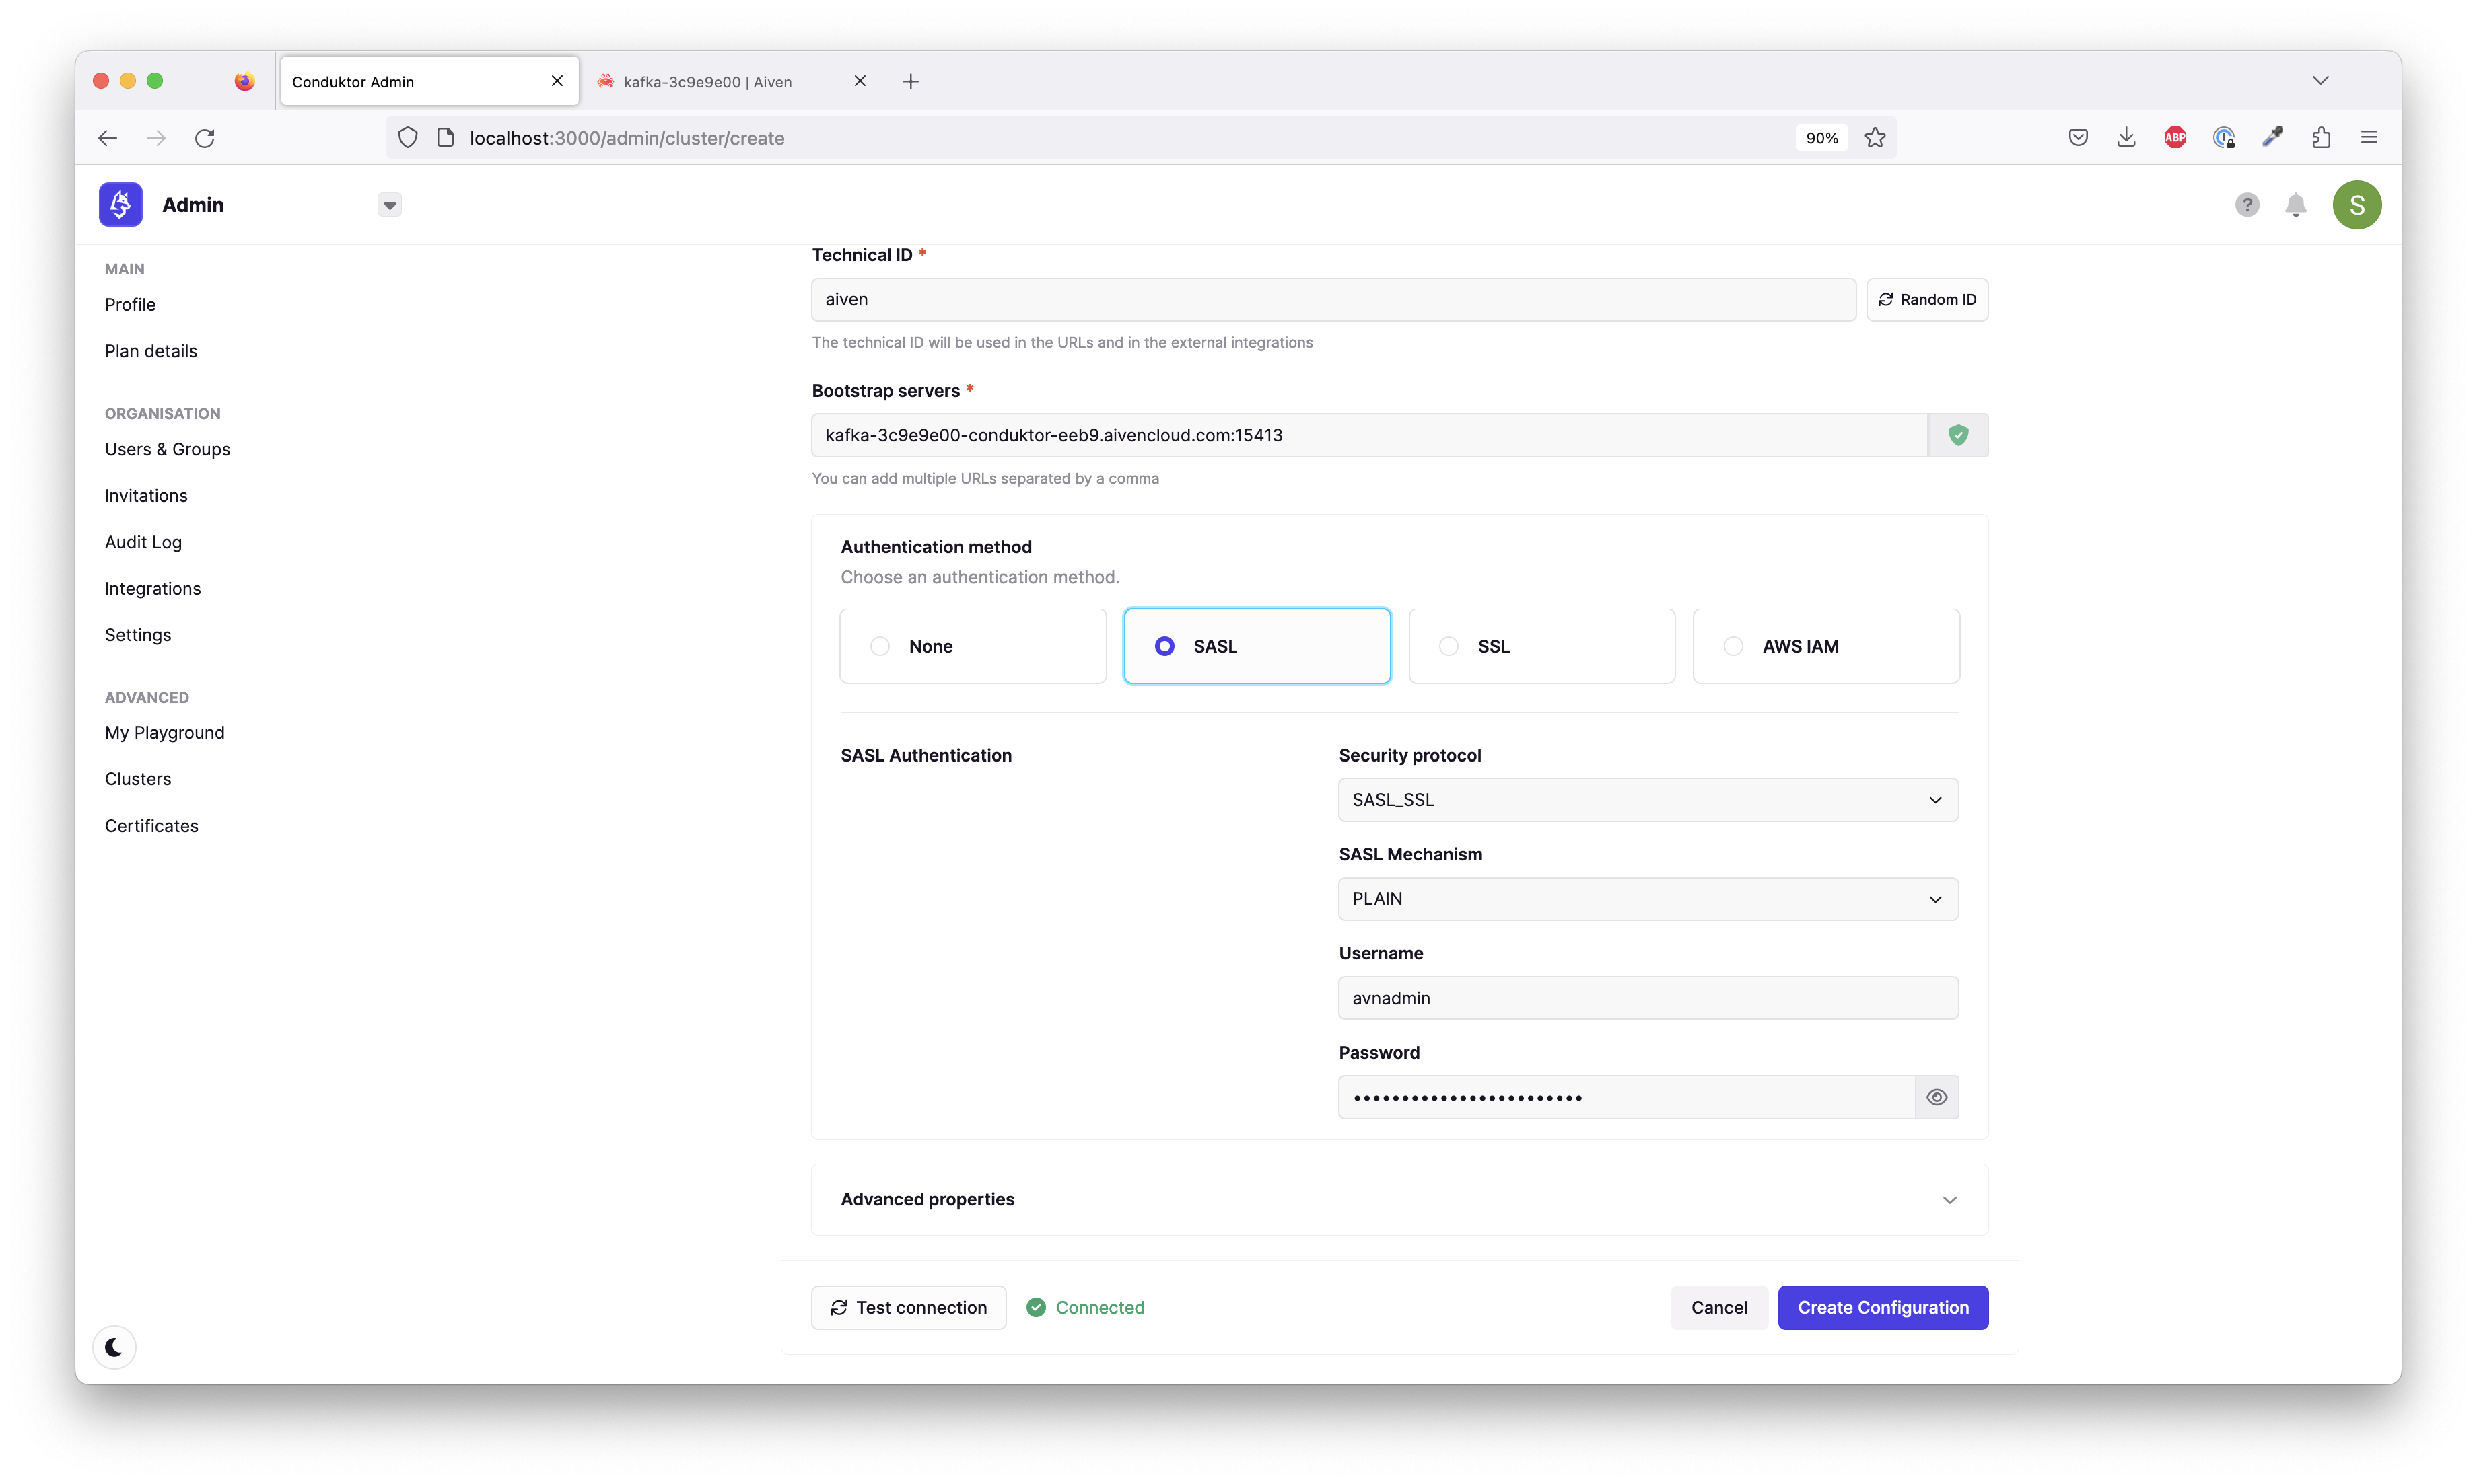Close the kafka Aiven tab
The height and width of the screenshot is (1484, 2477).
(860, 81)
